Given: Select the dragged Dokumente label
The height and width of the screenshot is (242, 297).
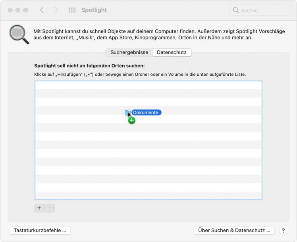Looking at the screenshot, I should click(x=146, y=113).
